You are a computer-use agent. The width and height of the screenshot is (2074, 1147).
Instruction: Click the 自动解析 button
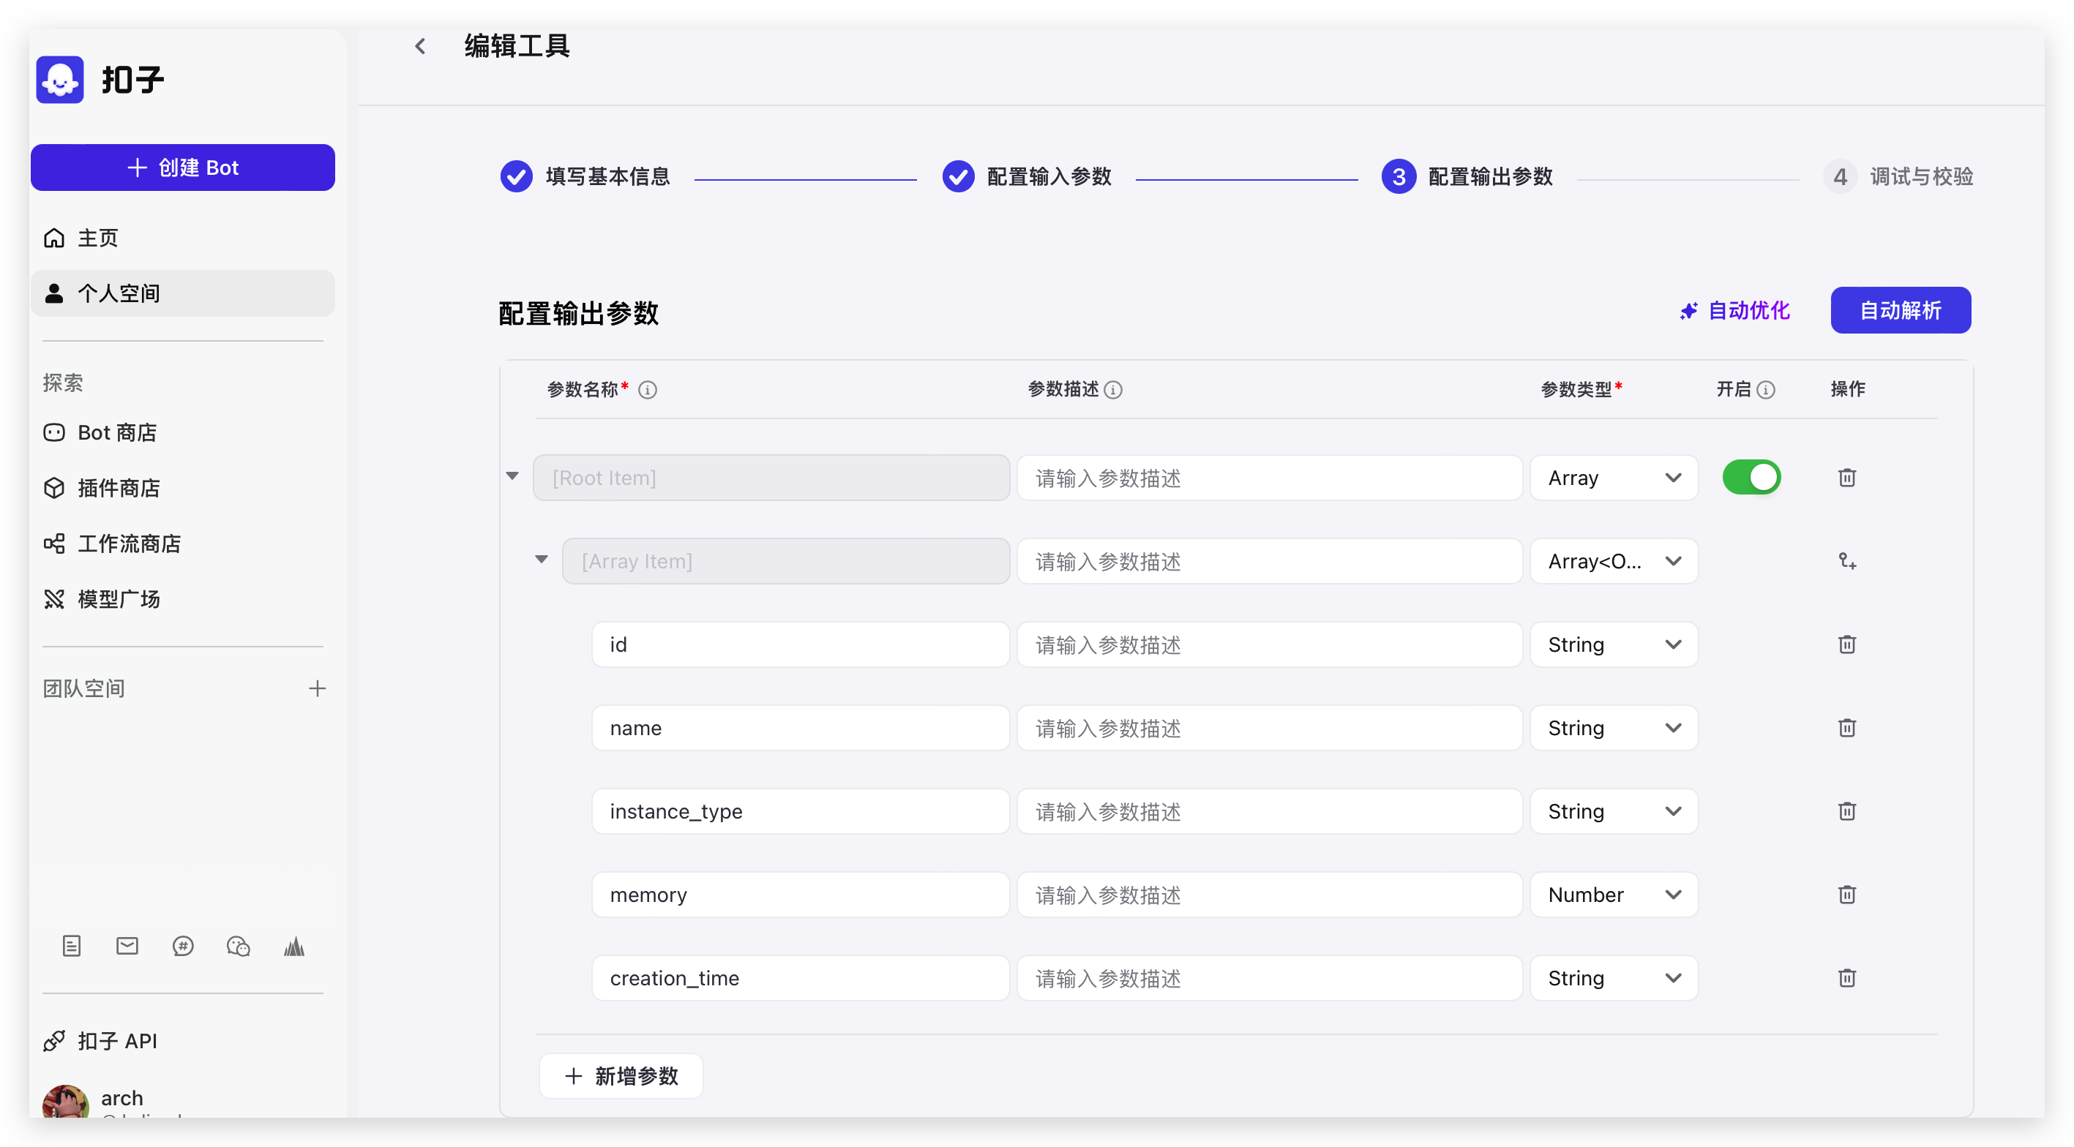pos(1900,310)
